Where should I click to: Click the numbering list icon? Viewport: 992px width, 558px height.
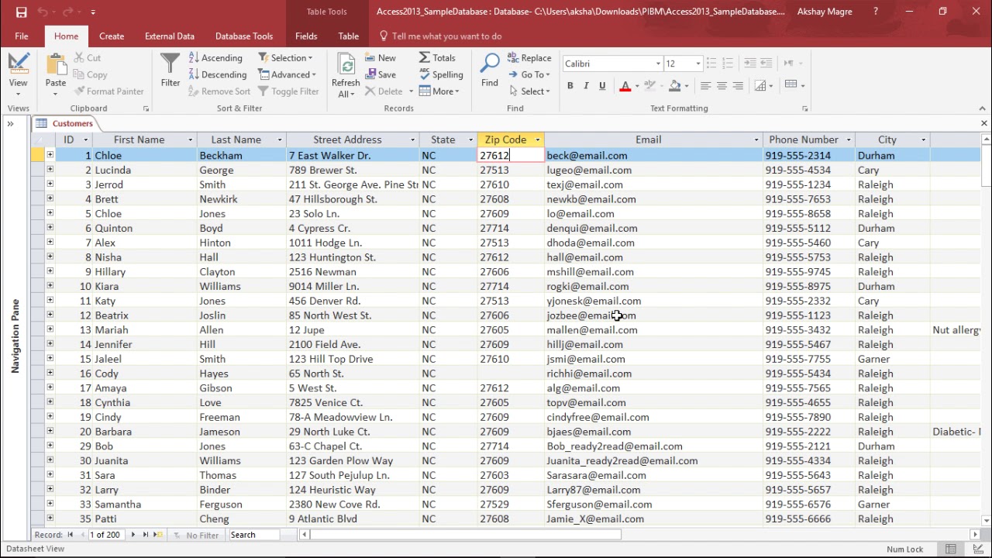[x=728, y=64]
